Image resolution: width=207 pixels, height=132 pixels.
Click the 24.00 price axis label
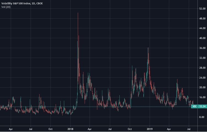click(202, 78)
